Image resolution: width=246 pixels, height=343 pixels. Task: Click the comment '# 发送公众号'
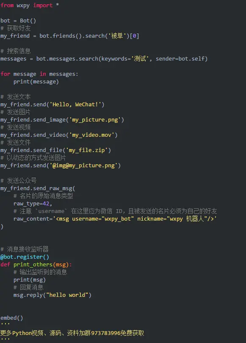[x=19, y=181]
